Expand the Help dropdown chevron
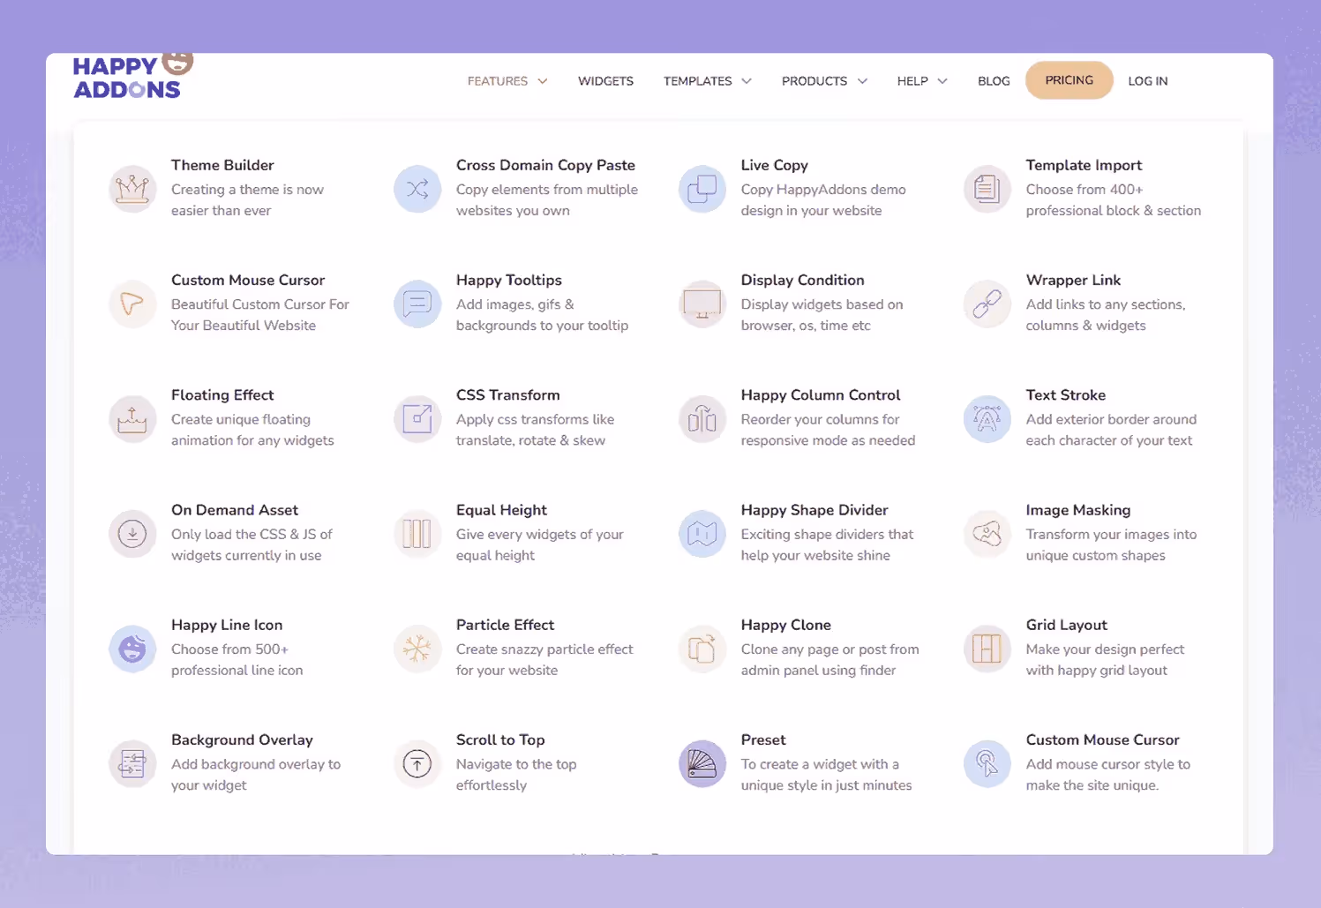 (942, 81)
